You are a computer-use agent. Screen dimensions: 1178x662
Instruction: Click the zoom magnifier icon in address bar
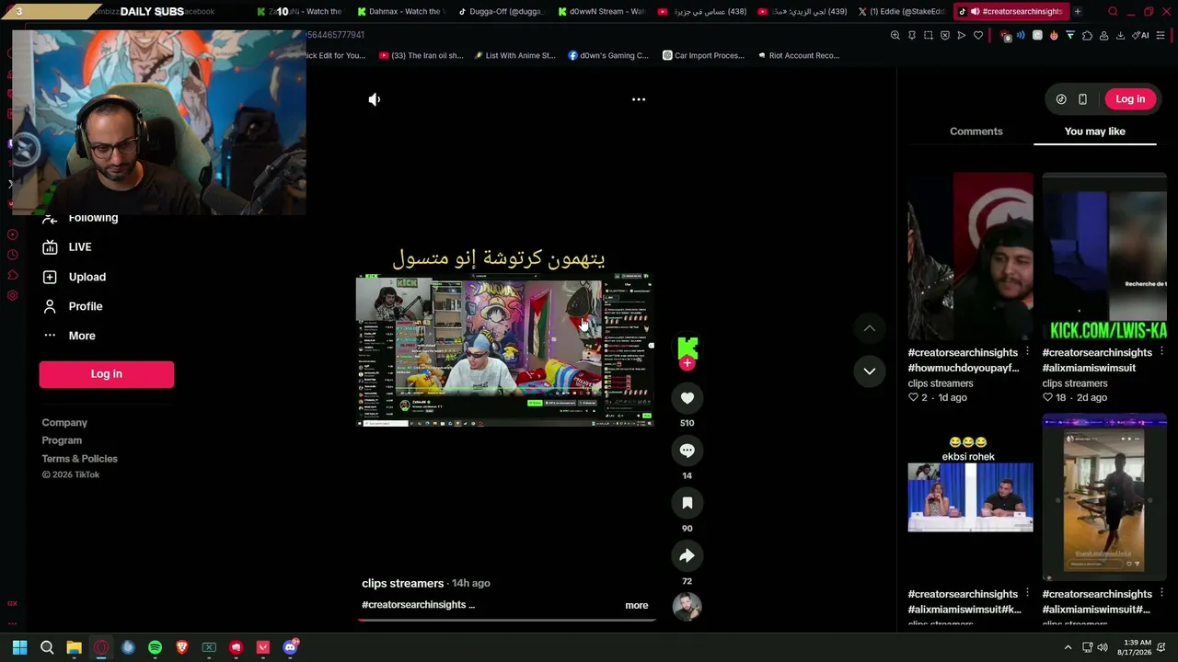pos(895,35)
